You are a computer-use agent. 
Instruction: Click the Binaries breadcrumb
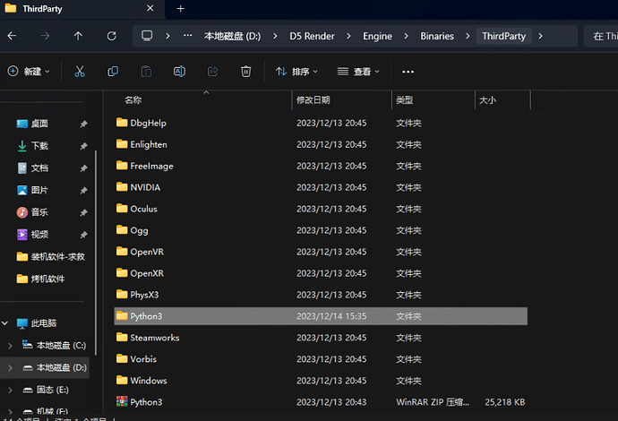[x=437, y=36]
